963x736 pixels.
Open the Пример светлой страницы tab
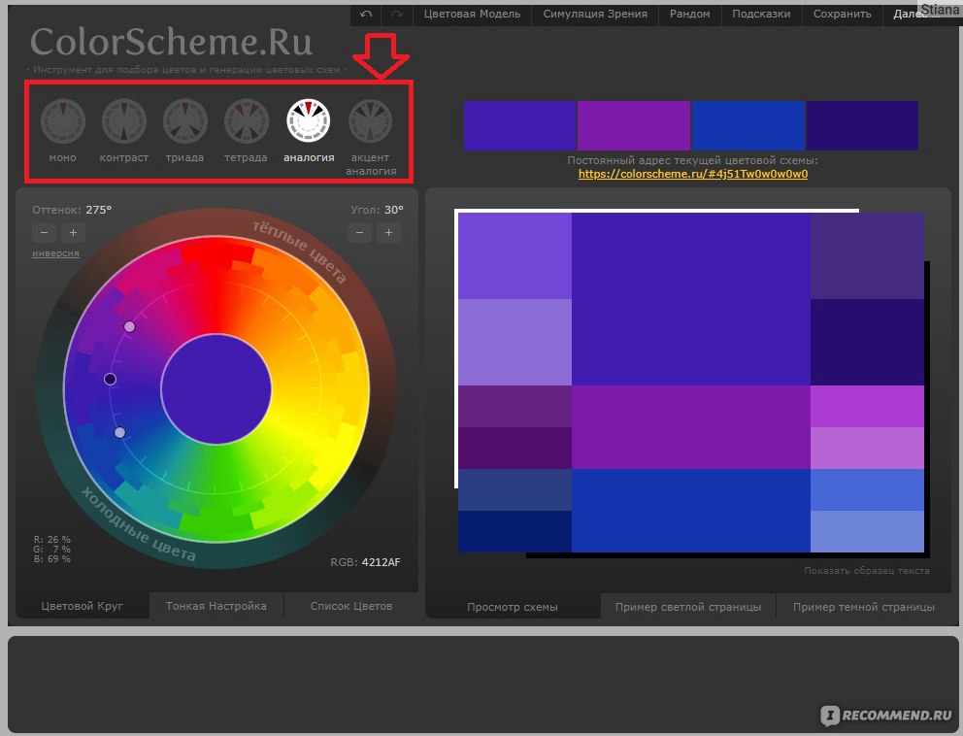(x=688, y=607)
